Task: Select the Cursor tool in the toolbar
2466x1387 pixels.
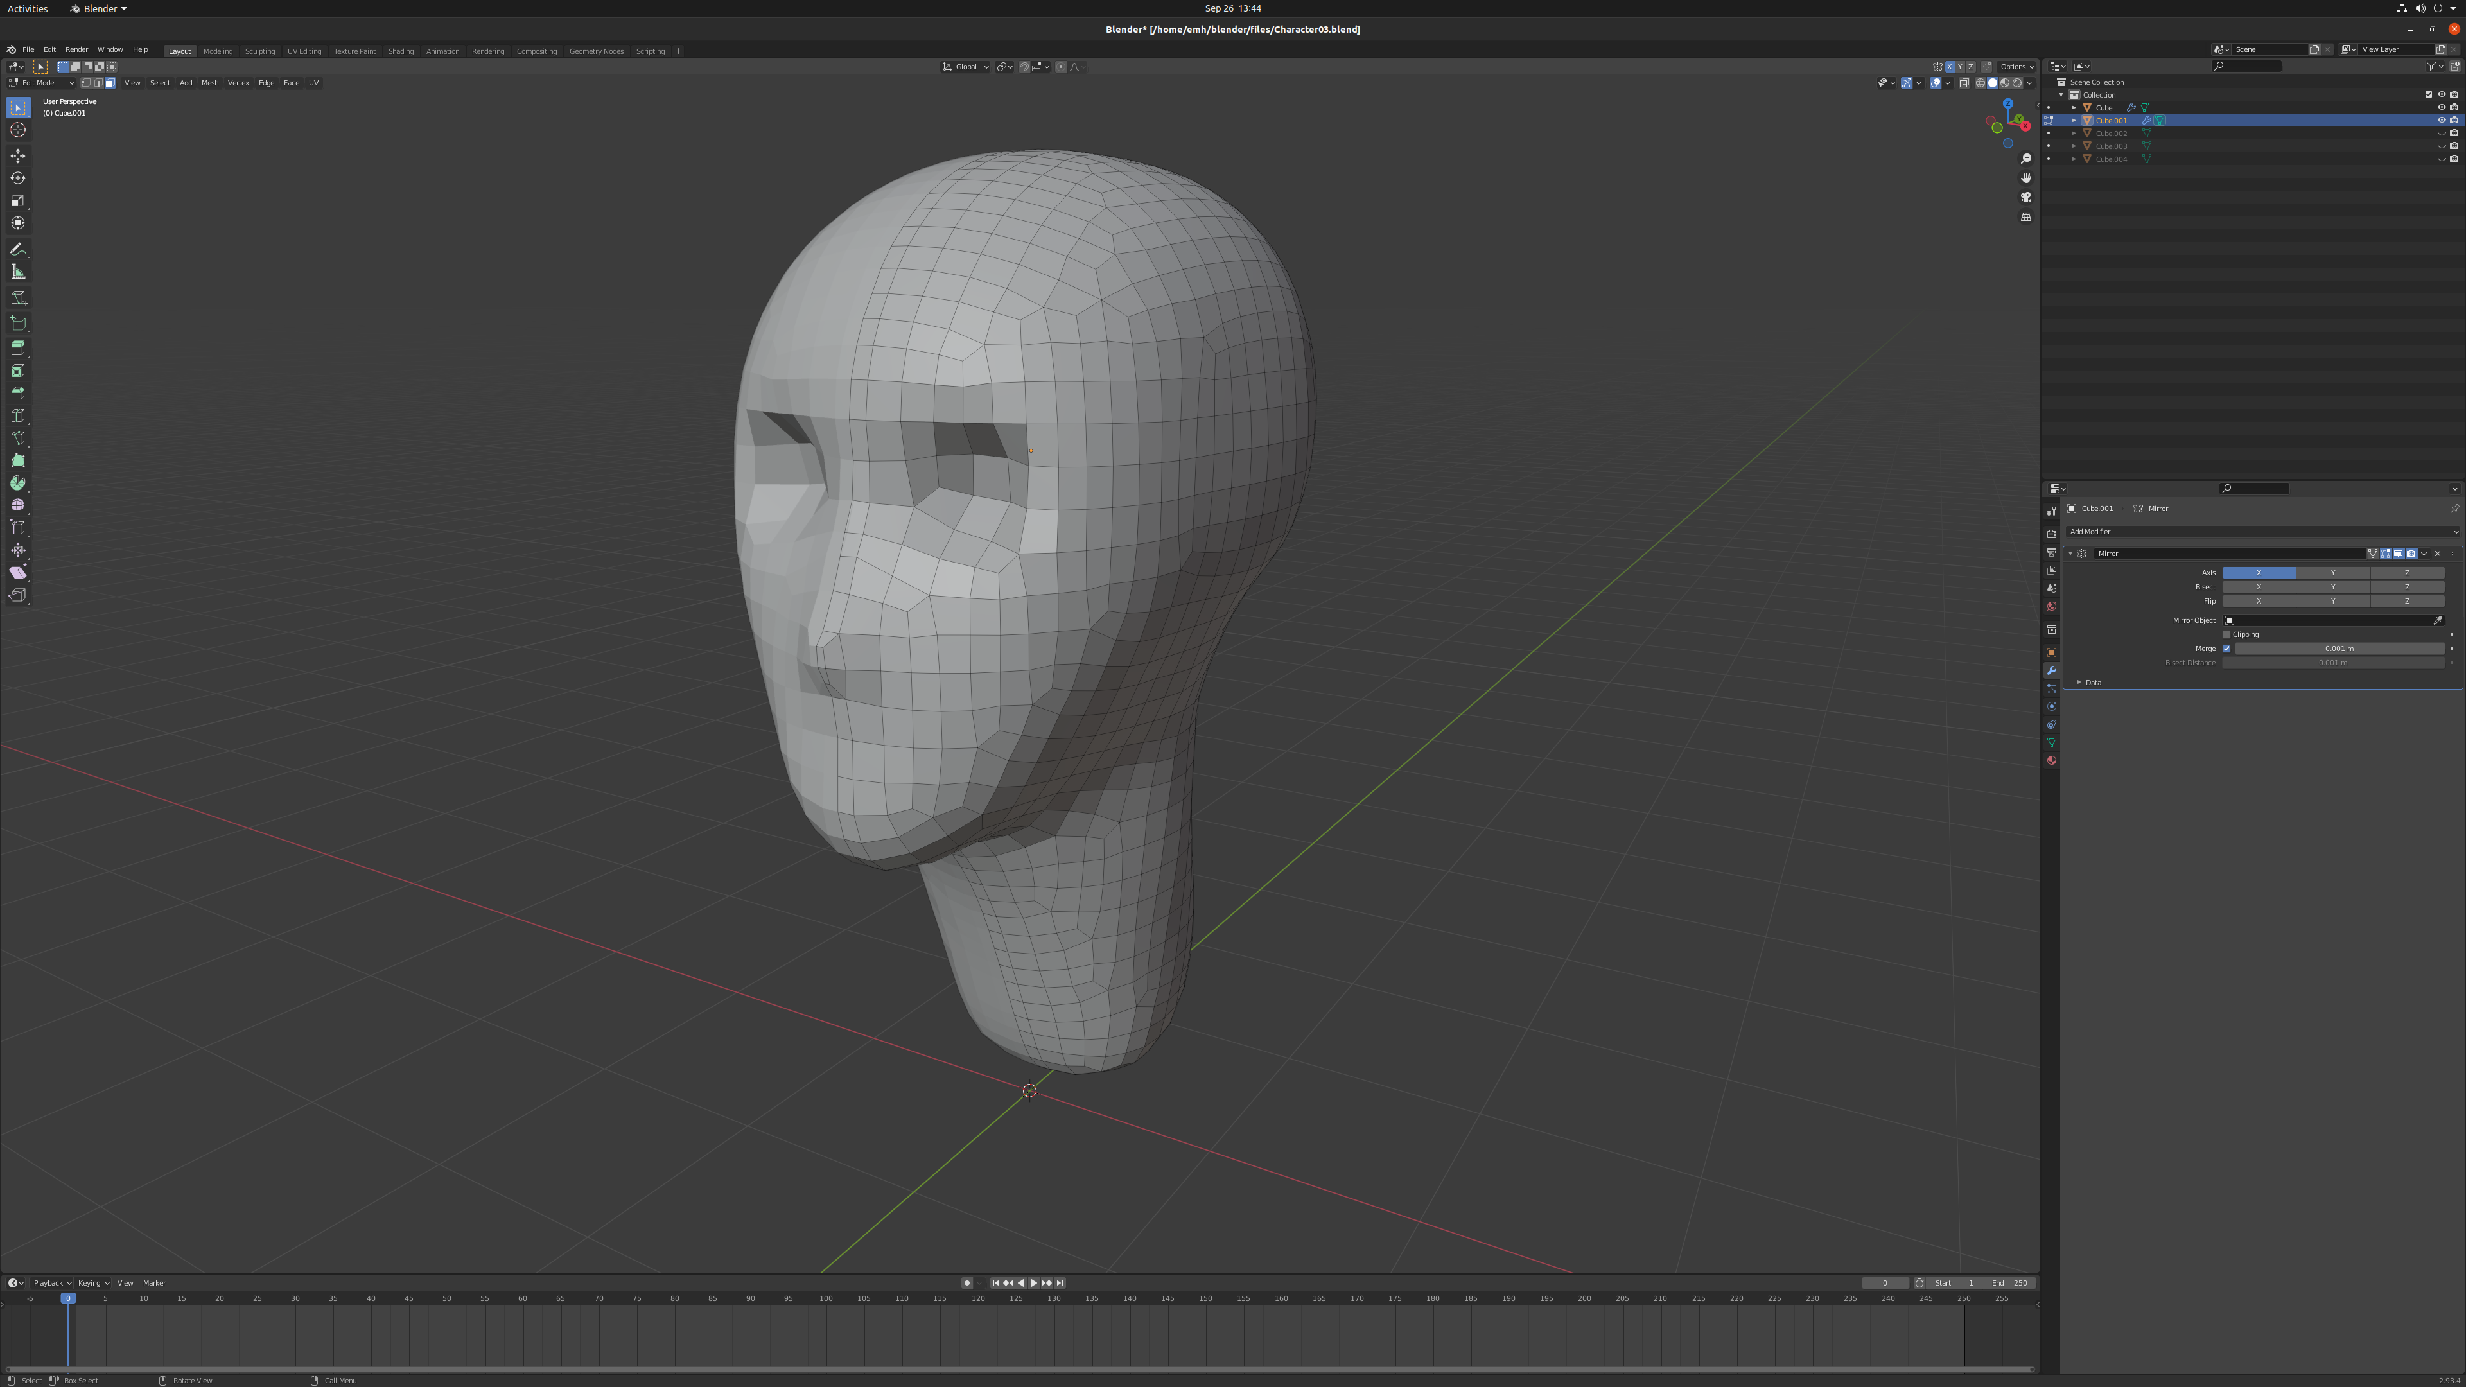Action: 18,130
